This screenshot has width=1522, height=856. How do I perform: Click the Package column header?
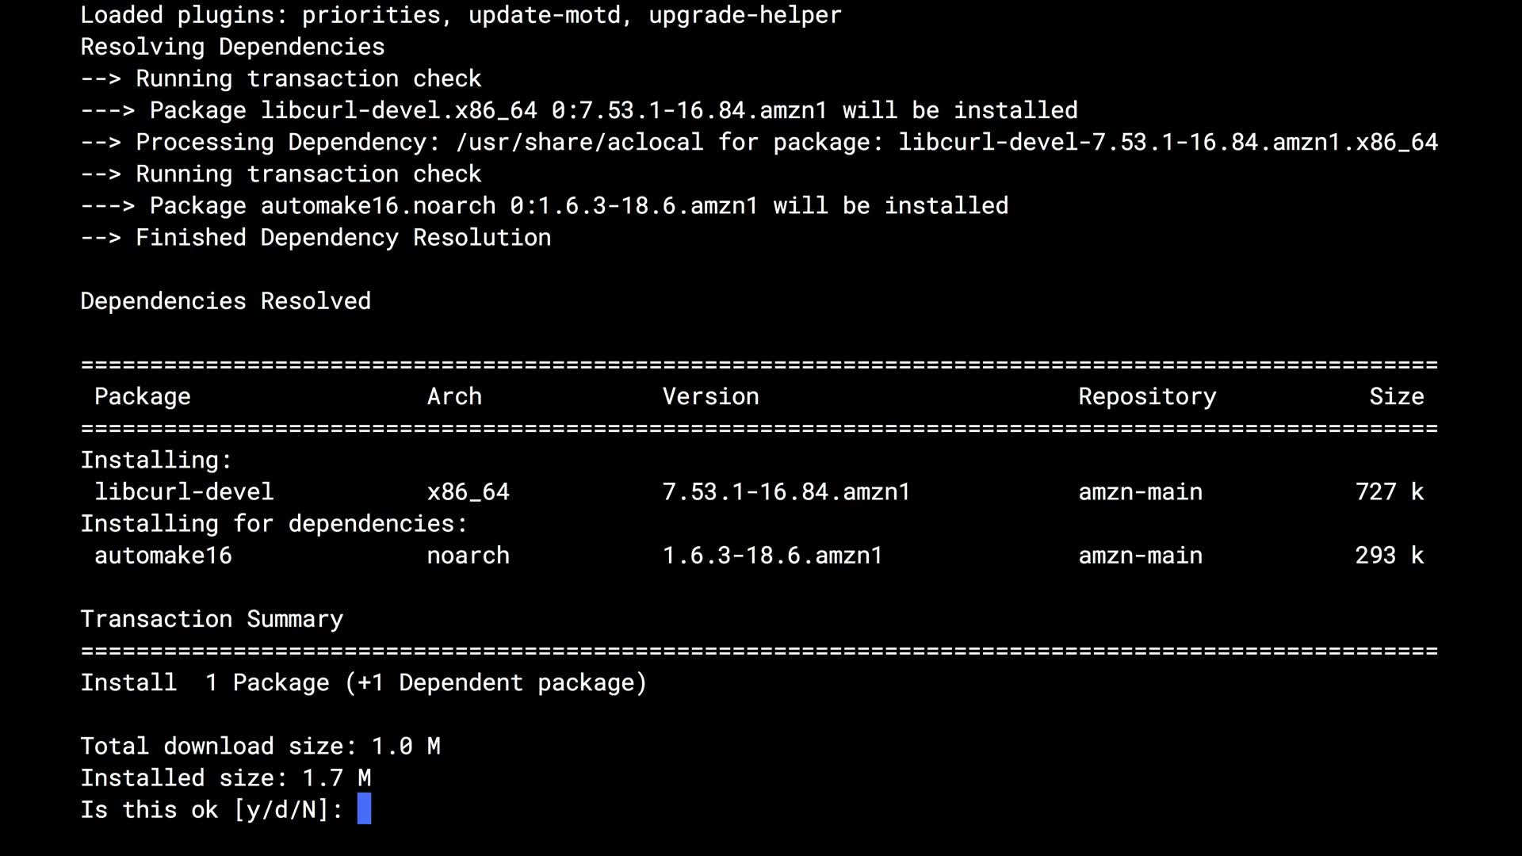click(x=143, y=396)
